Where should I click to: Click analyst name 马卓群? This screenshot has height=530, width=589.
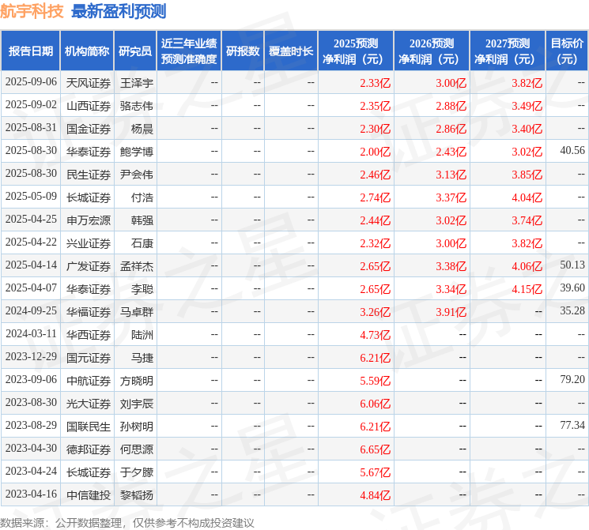(136, 312)
